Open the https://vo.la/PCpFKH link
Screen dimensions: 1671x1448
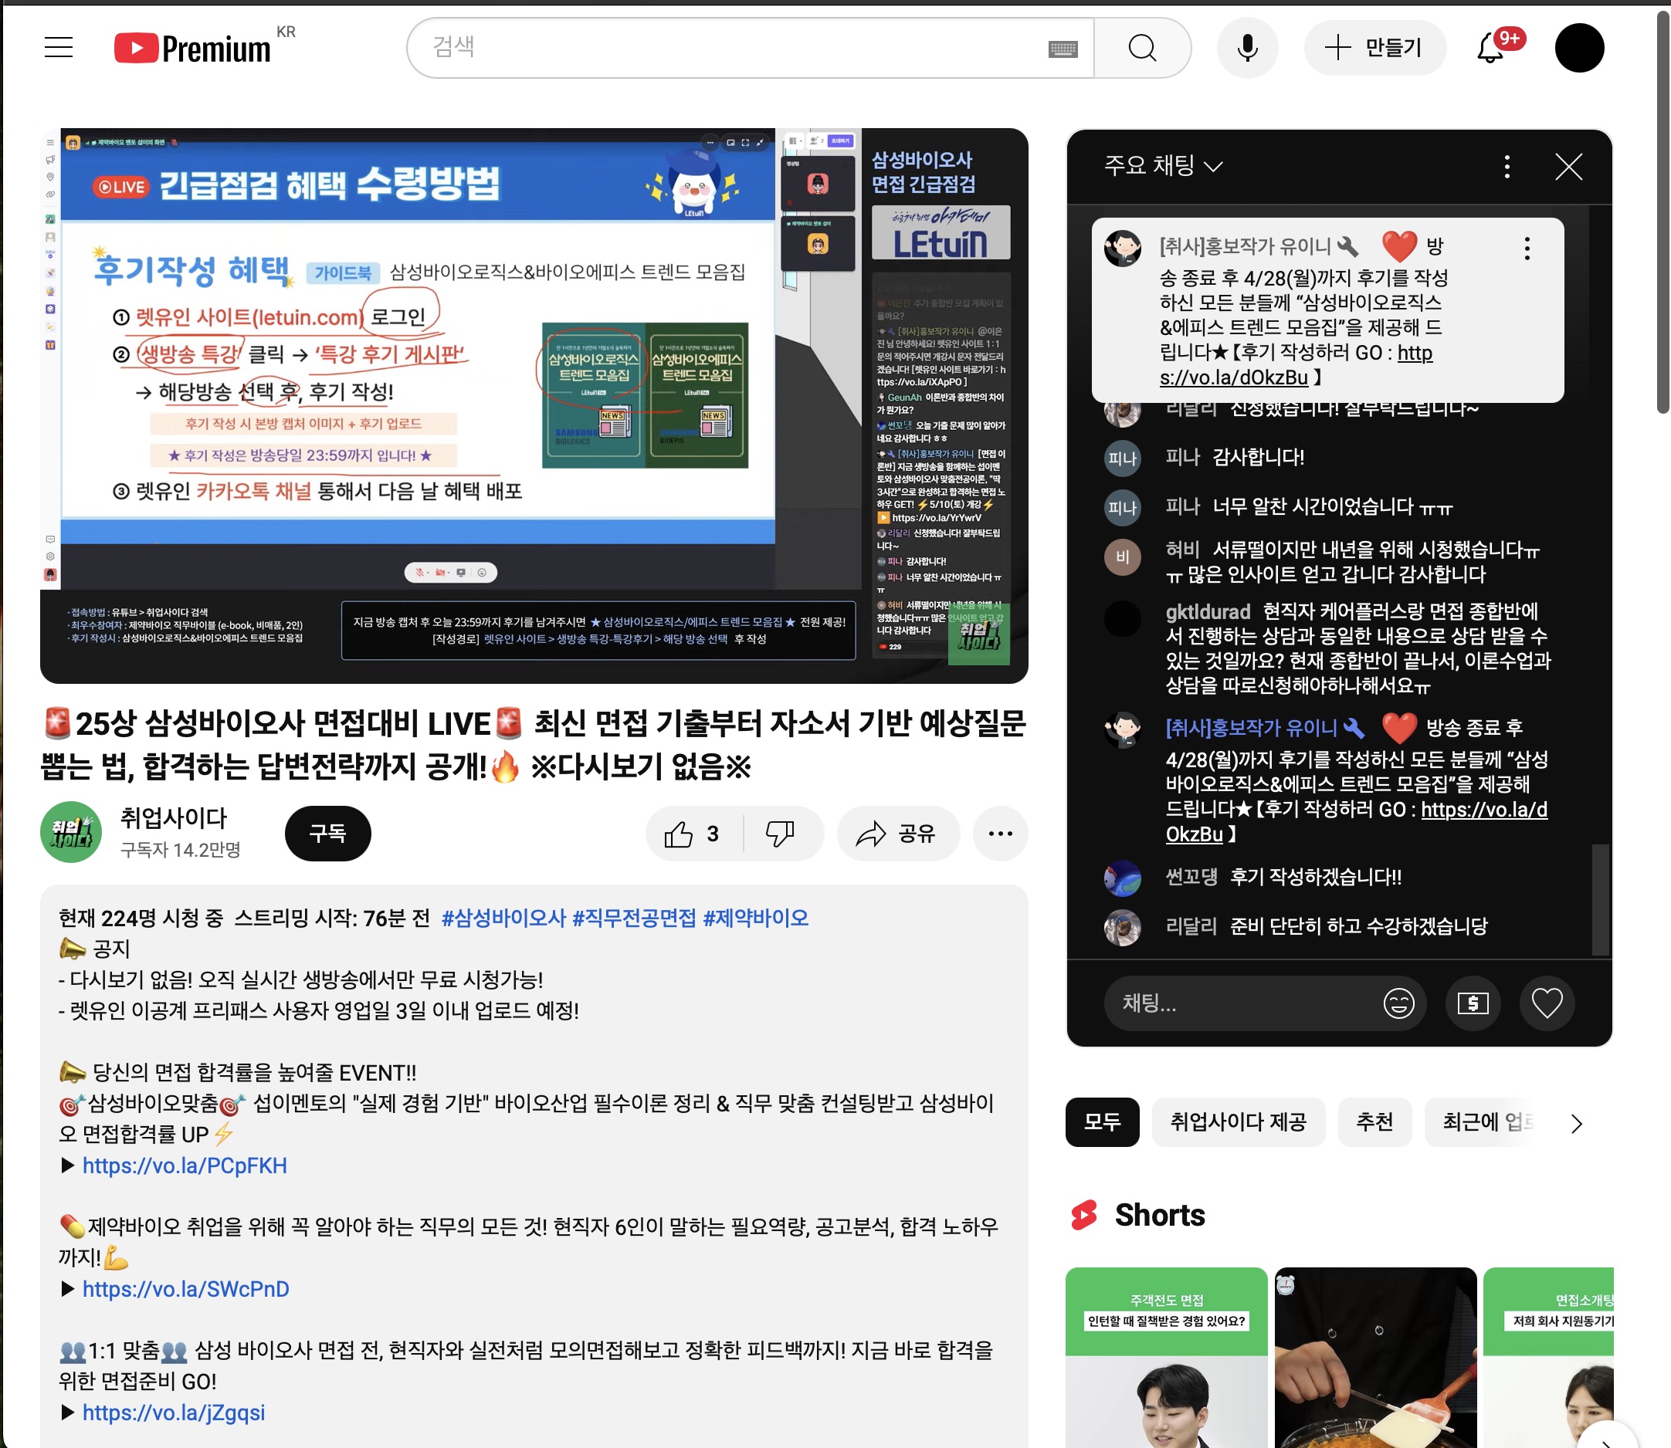click(x=185, y=1166)
